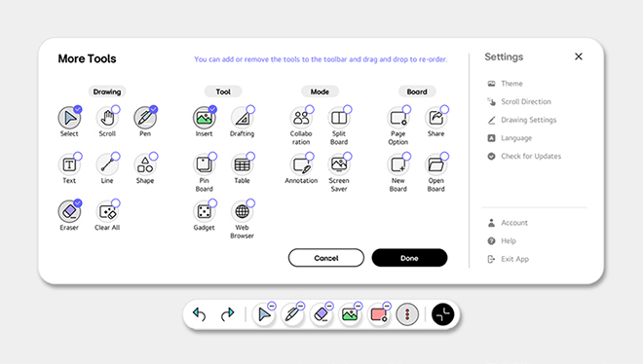Uncheck the Pen tool checkmark badge
Viewport: 643px width, 364px height.
(153, 109)
